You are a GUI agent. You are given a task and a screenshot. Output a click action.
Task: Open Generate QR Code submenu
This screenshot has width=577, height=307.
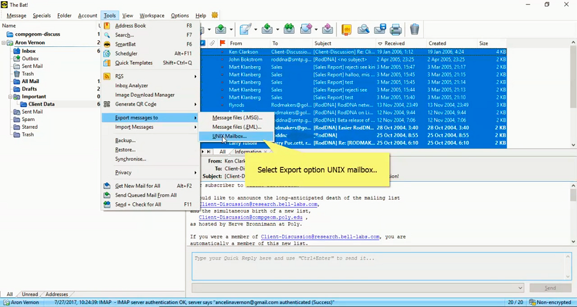[150, 104]
